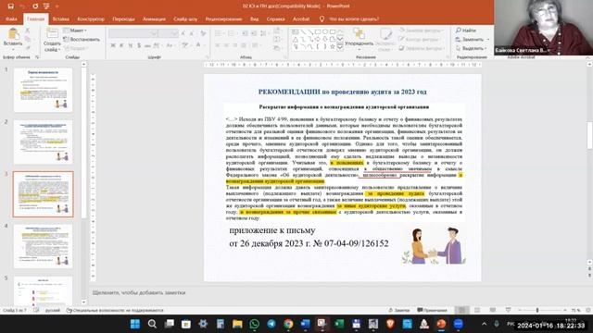Open Word from the taskbar
This screenshot has width=593, height=333.
click(305, 324)
